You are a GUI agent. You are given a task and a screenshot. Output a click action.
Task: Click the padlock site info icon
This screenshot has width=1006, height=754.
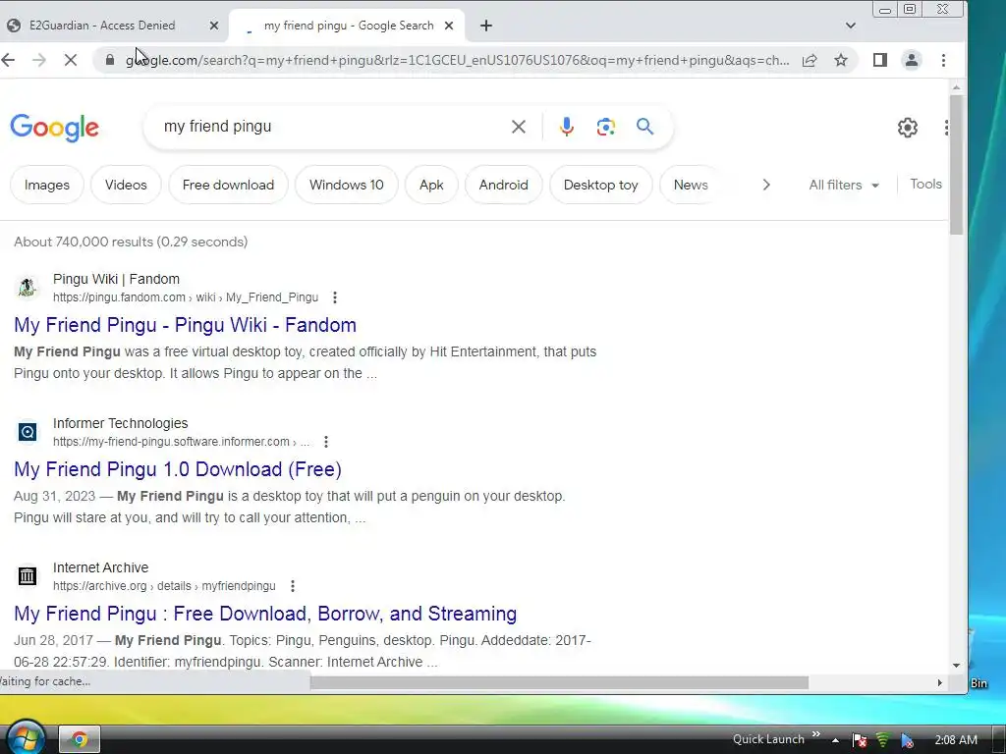pos(110,60)
